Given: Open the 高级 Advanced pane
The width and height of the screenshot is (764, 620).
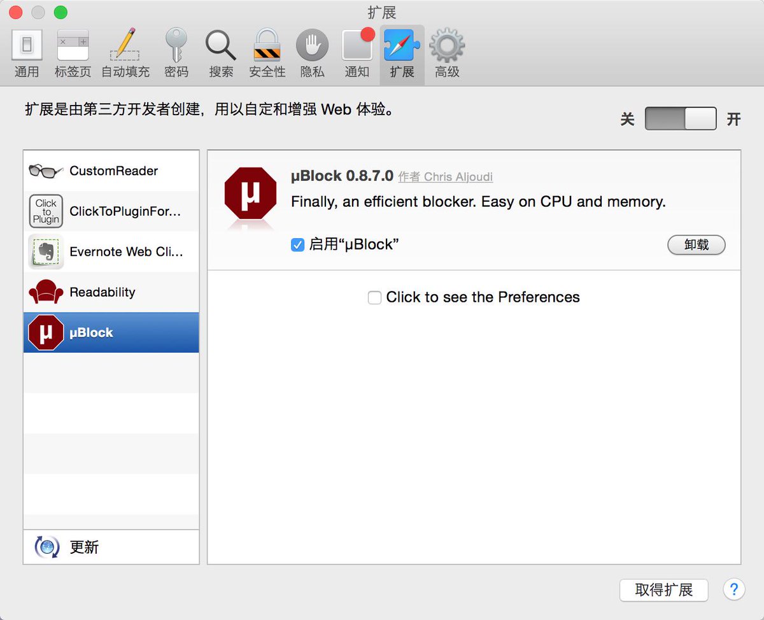Looking at the screenshot, I should (x=447, y=54).
